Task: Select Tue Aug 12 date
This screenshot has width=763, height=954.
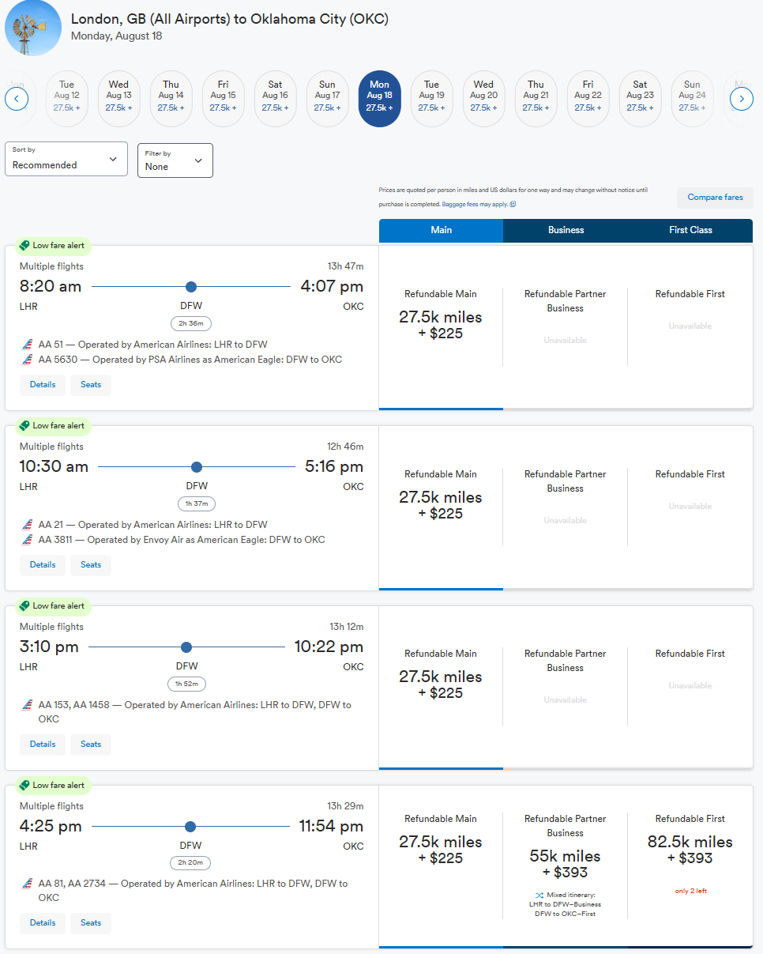Action: click(x=66, y=99)
